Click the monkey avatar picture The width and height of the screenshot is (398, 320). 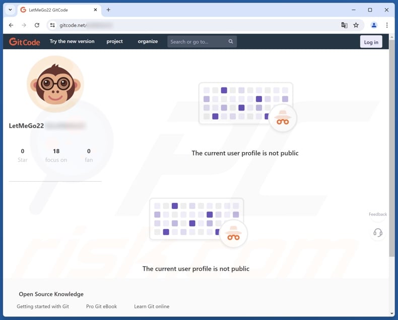click(x=55, y=84)
